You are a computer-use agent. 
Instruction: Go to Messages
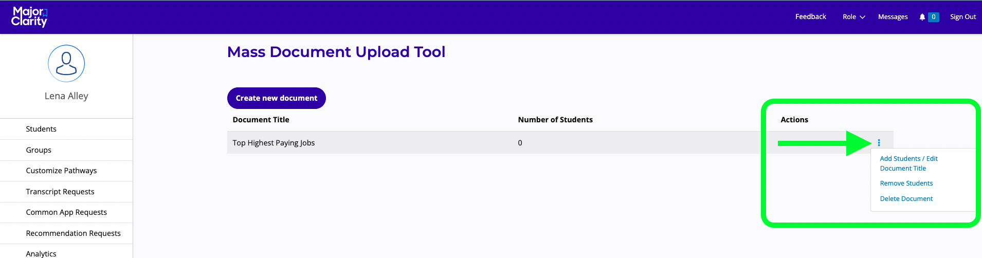pos(893,17)
